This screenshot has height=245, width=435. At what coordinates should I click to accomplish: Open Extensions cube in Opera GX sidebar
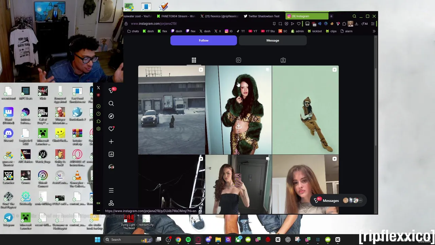point(98,121)
